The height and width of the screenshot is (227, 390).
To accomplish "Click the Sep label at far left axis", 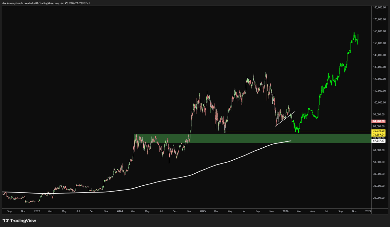I will [9, 211].
